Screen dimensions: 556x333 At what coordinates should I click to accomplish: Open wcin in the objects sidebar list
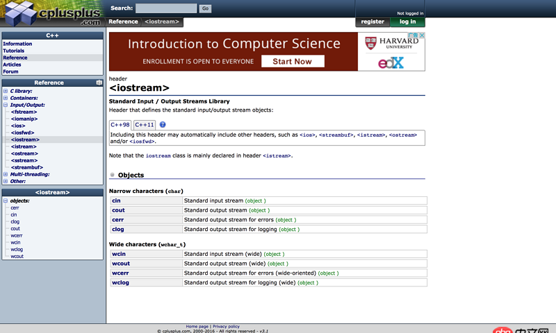point(15,242)
